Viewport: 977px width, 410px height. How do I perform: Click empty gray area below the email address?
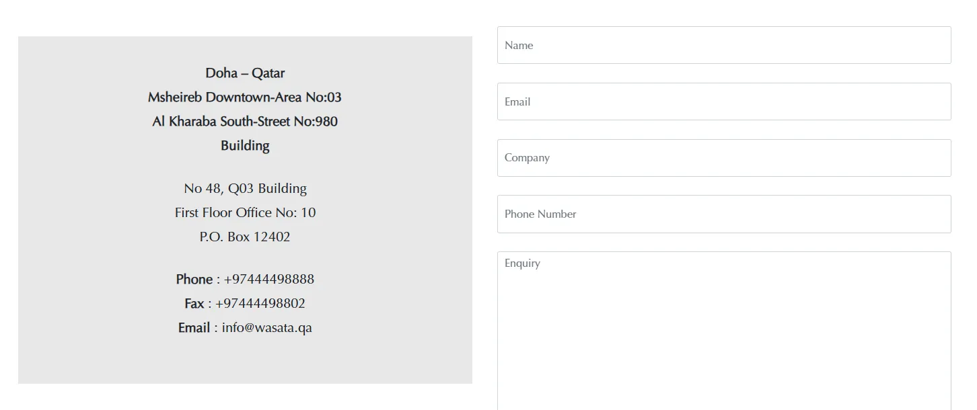[245, 360]
